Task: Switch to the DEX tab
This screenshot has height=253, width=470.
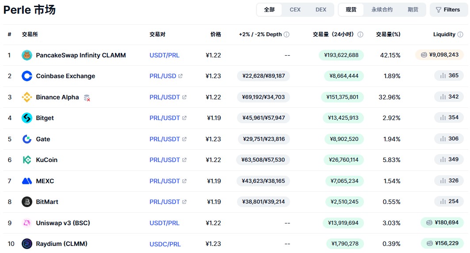Action: click(x=321, y=10)
